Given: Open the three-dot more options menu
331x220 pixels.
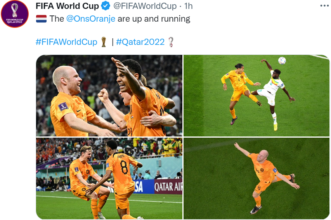Looking at the screenshot, I should point(324,6).
